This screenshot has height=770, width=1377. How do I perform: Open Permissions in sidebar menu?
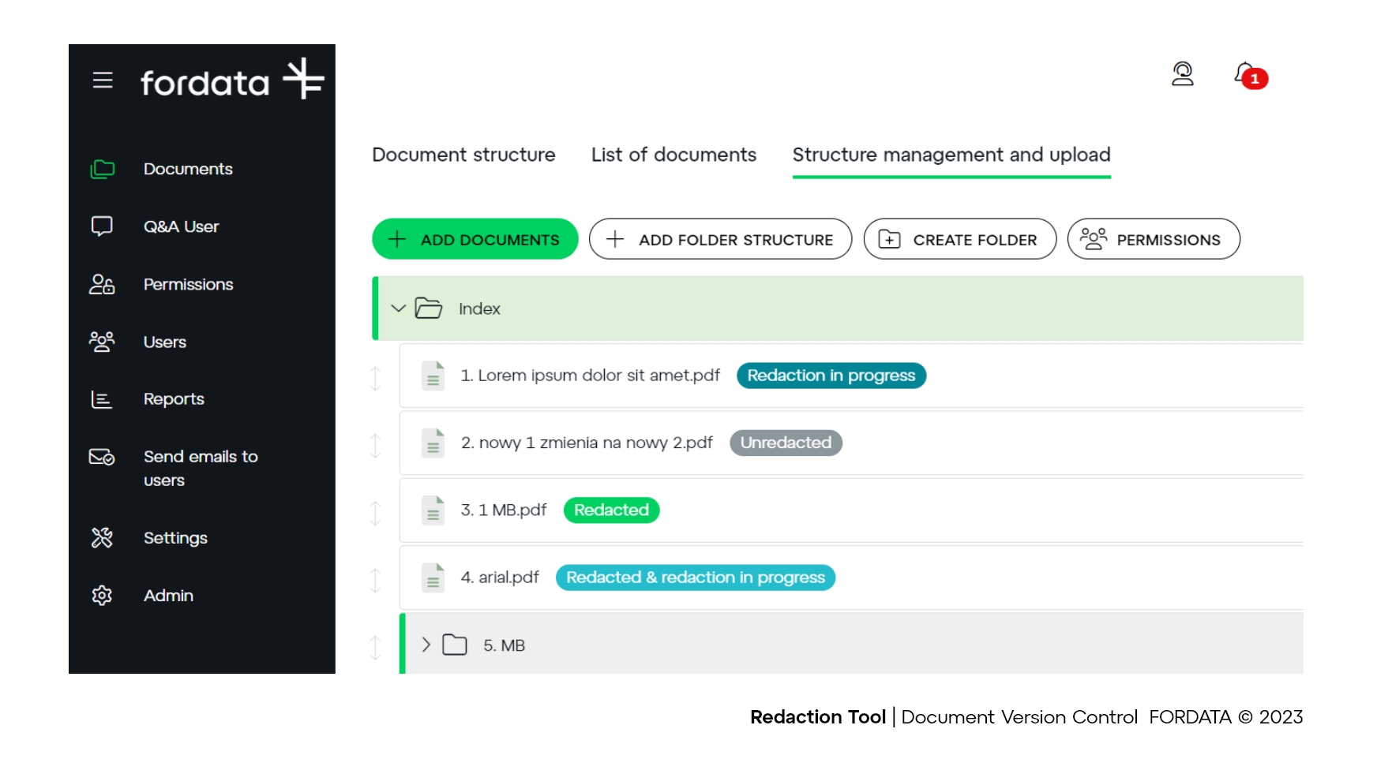pos(188,284)
